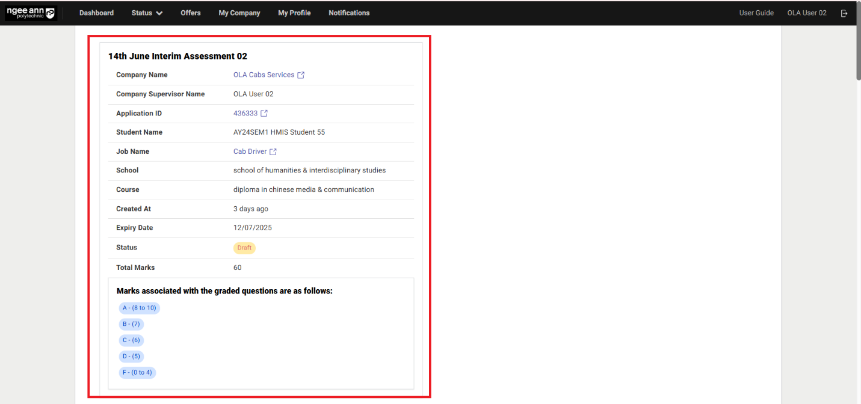Image resolution: width=861 pixels, height=404 pixels.
Task: Open the Notifications section
Action: pos(349,13)
